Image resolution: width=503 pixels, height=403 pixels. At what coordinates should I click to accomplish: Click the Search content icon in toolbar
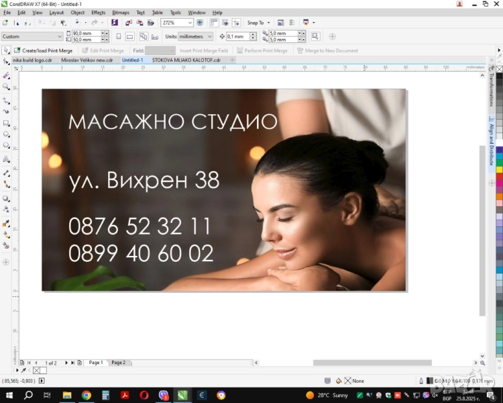pos(115,22)
